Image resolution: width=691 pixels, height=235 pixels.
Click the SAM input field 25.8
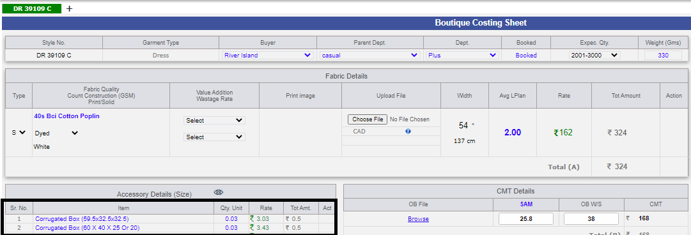pyautogui.click(x=525, y=219)
